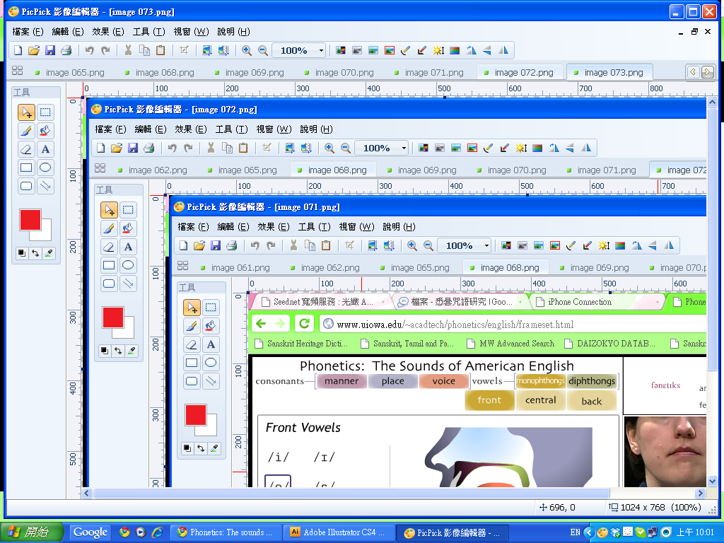Click the Undo arrow in the top main toolbar

(89, 50)
